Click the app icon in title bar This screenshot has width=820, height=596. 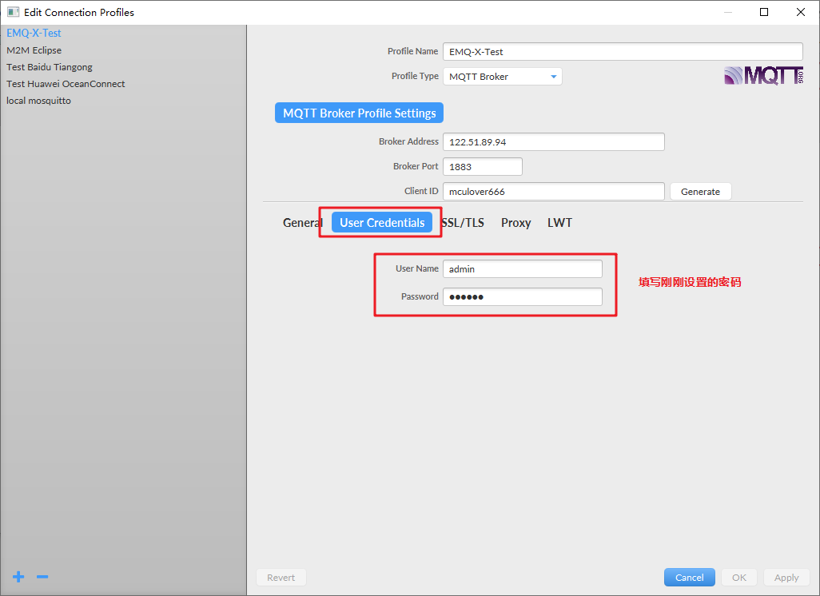(x=13, y=12)
